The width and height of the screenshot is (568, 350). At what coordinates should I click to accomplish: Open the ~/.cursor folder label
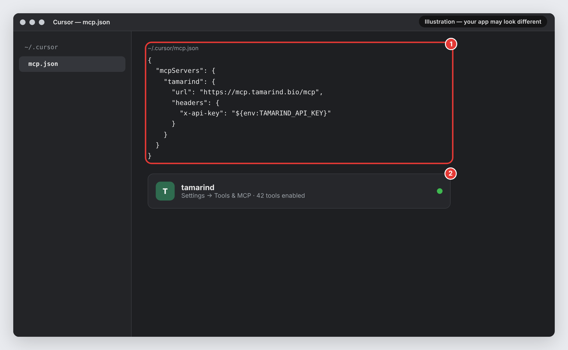[x=41, y=47]
